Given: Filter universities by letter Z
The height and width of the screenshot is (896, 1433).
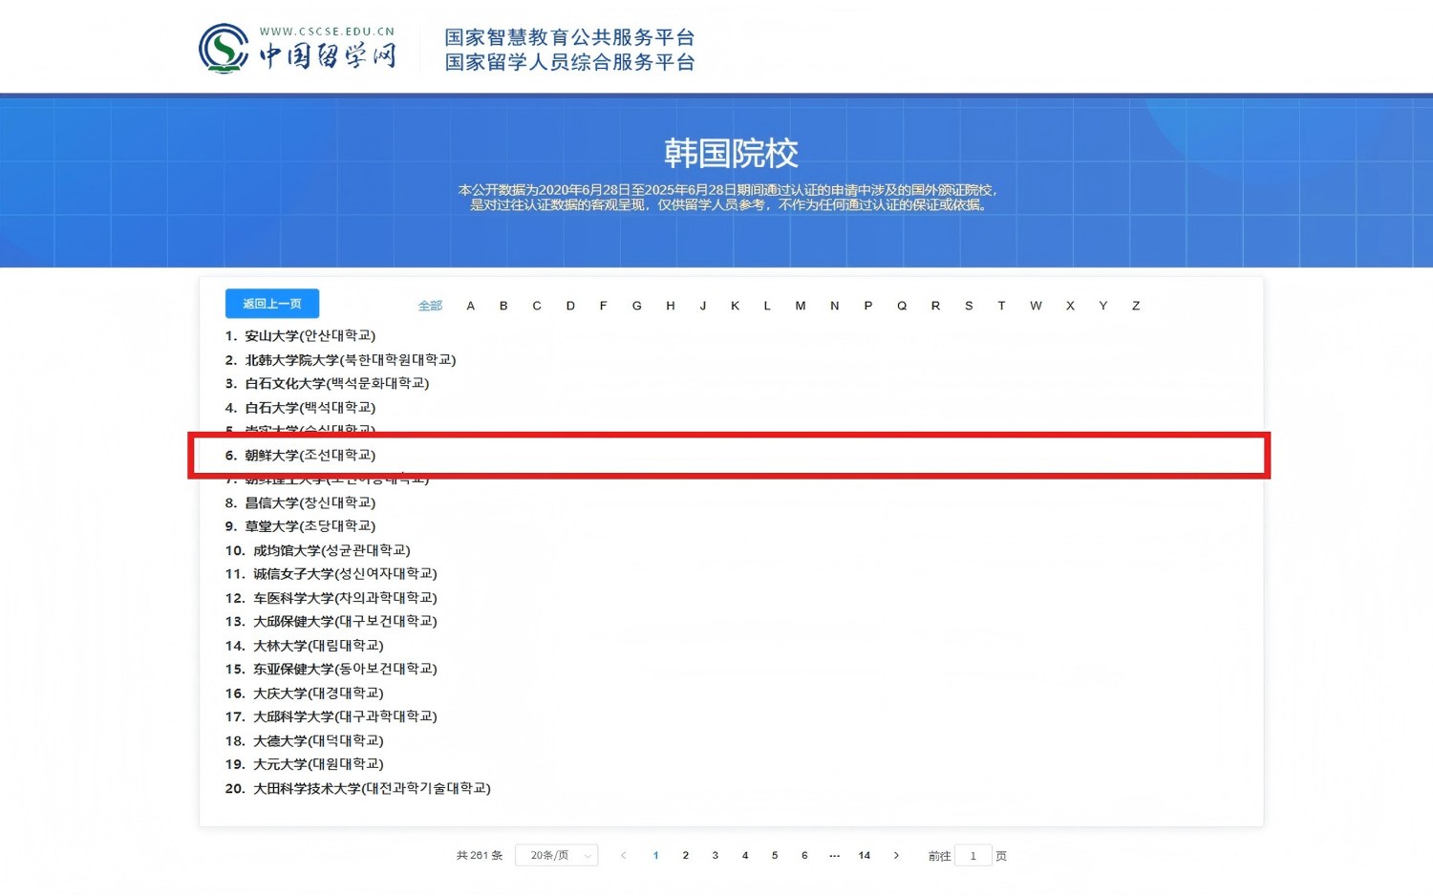Looking at the screenshot, I should [1136, 307].
